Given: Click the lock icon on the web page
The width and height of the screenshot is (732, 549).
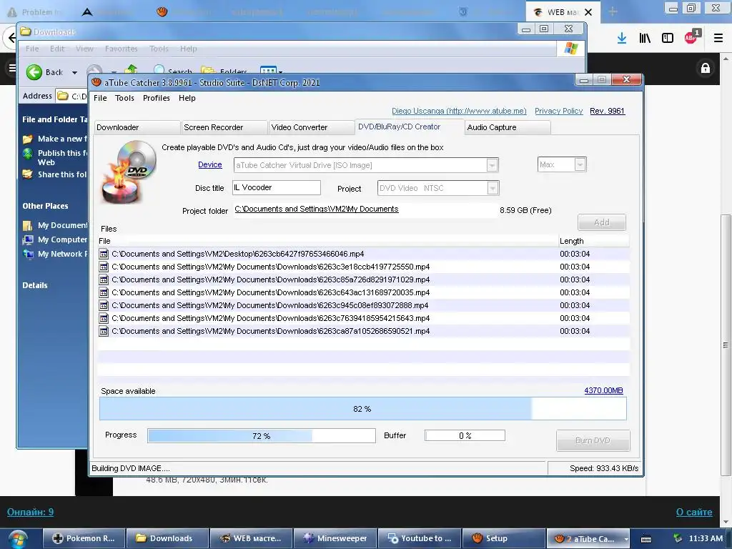Looking at the screenshot, I should point(706,68).
